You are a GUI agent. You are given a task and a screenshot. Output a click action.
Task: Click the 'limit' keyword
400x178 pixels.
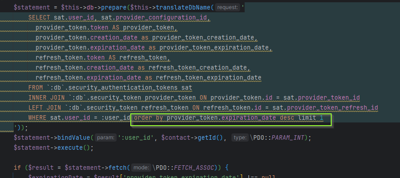(x=307, y=118)
